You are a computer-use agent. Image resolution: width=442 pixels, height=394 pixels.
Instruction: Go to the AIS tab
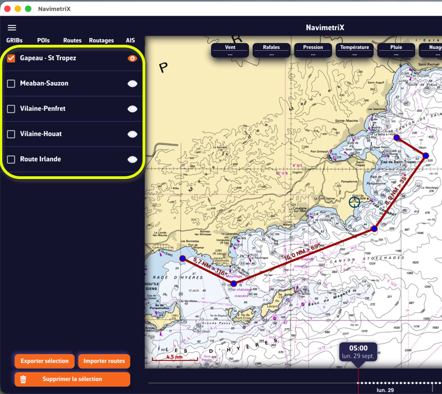130,40
